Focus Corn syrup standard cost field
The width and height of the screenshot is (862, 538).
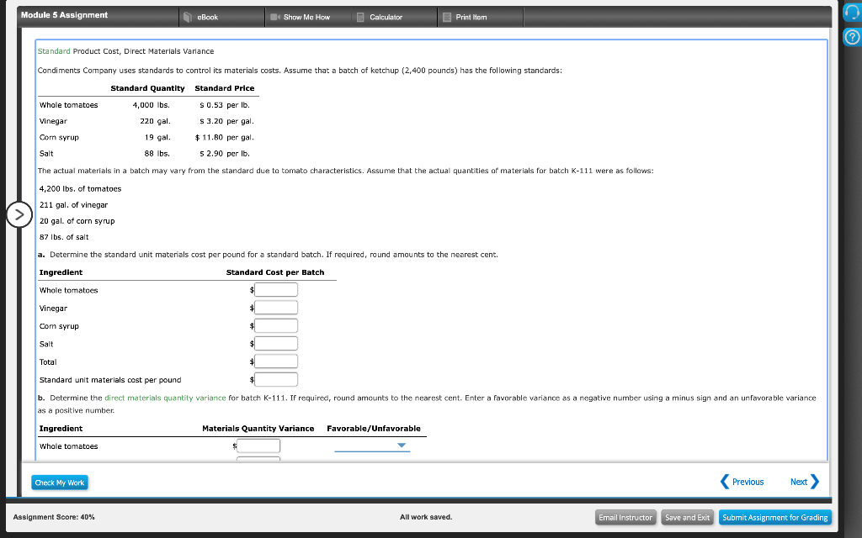click(276, 325)
